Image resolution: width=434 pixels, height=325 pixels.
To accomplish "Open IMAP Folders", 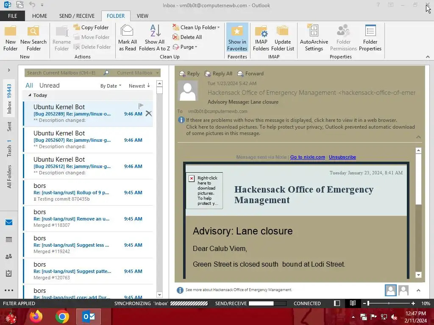I will coord(261,38).
